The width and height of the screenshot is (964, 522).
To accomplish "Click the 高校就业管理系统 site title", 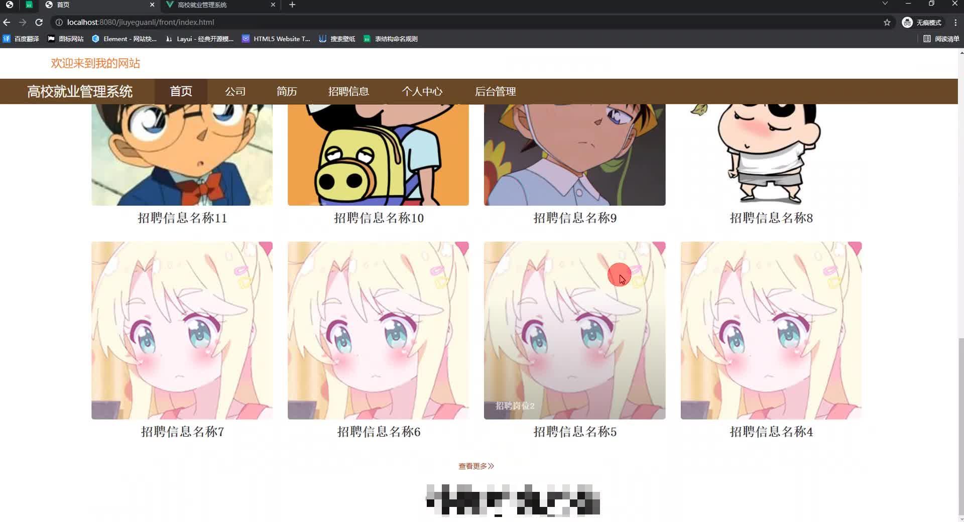I will pyautogui.click(x=80, y=91).
